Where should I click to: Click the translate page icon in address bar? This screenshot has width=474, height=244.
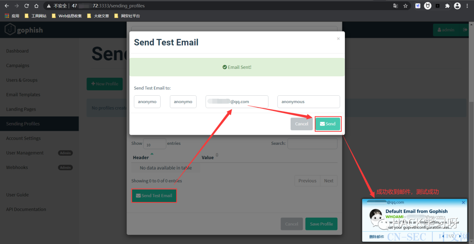click(x=395, y=6)
